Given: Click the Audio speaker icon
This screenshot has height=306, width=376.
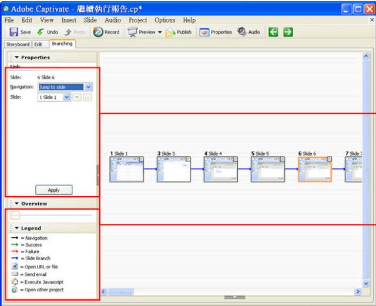Looking at the screenshot, I should click(x=242, y=32).
